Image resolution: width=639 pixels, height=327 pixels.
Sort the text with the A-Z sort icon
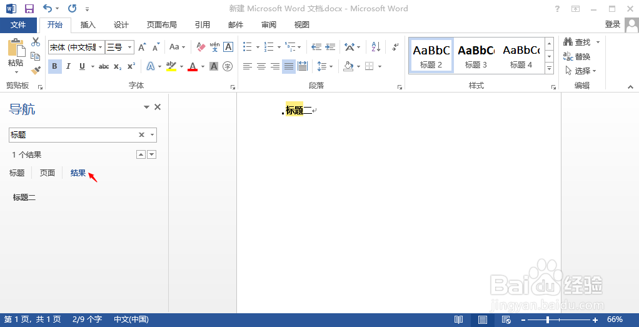376,47
